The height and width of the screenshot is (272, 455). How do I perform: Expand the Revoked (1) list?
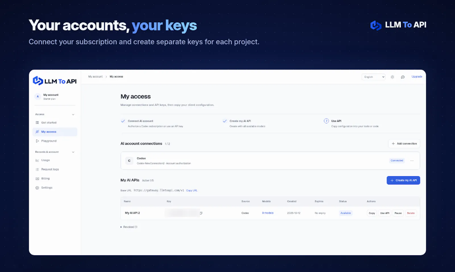129,227
